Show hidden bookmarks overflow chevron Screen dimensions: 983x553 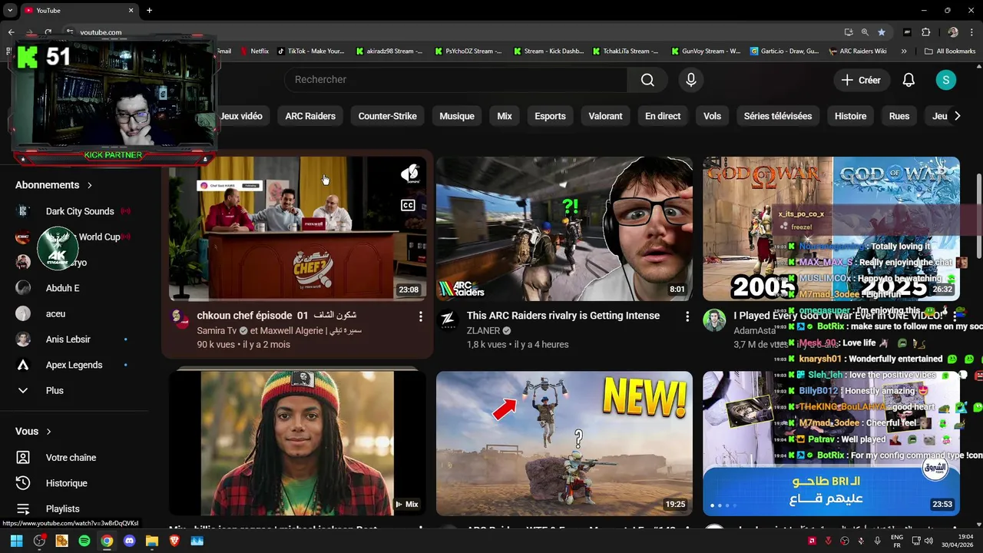[x=904, y=51]
